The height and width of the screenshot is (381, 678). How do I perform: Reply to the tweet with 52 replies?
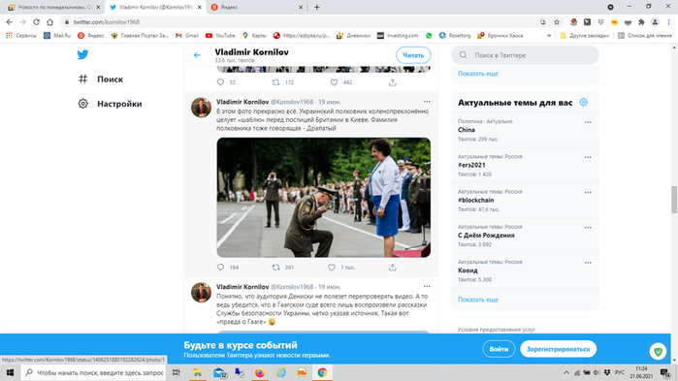pos(220,82)
